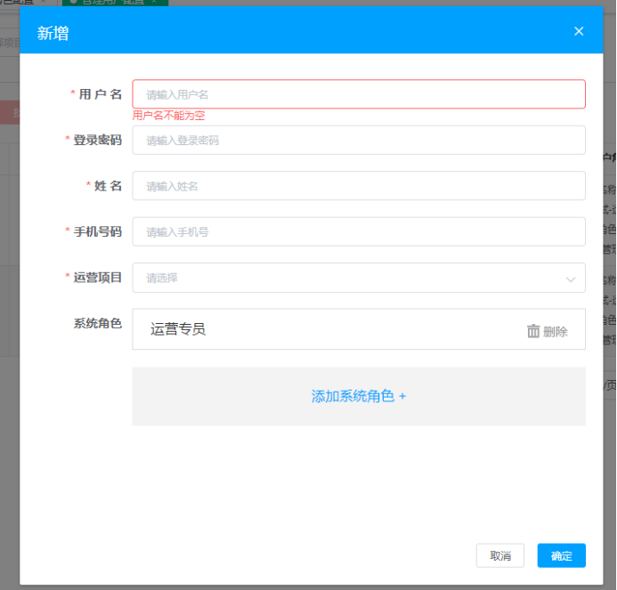Click the 新增 dialog title text
The image size is (617, 590).
[x=53, y=34]
